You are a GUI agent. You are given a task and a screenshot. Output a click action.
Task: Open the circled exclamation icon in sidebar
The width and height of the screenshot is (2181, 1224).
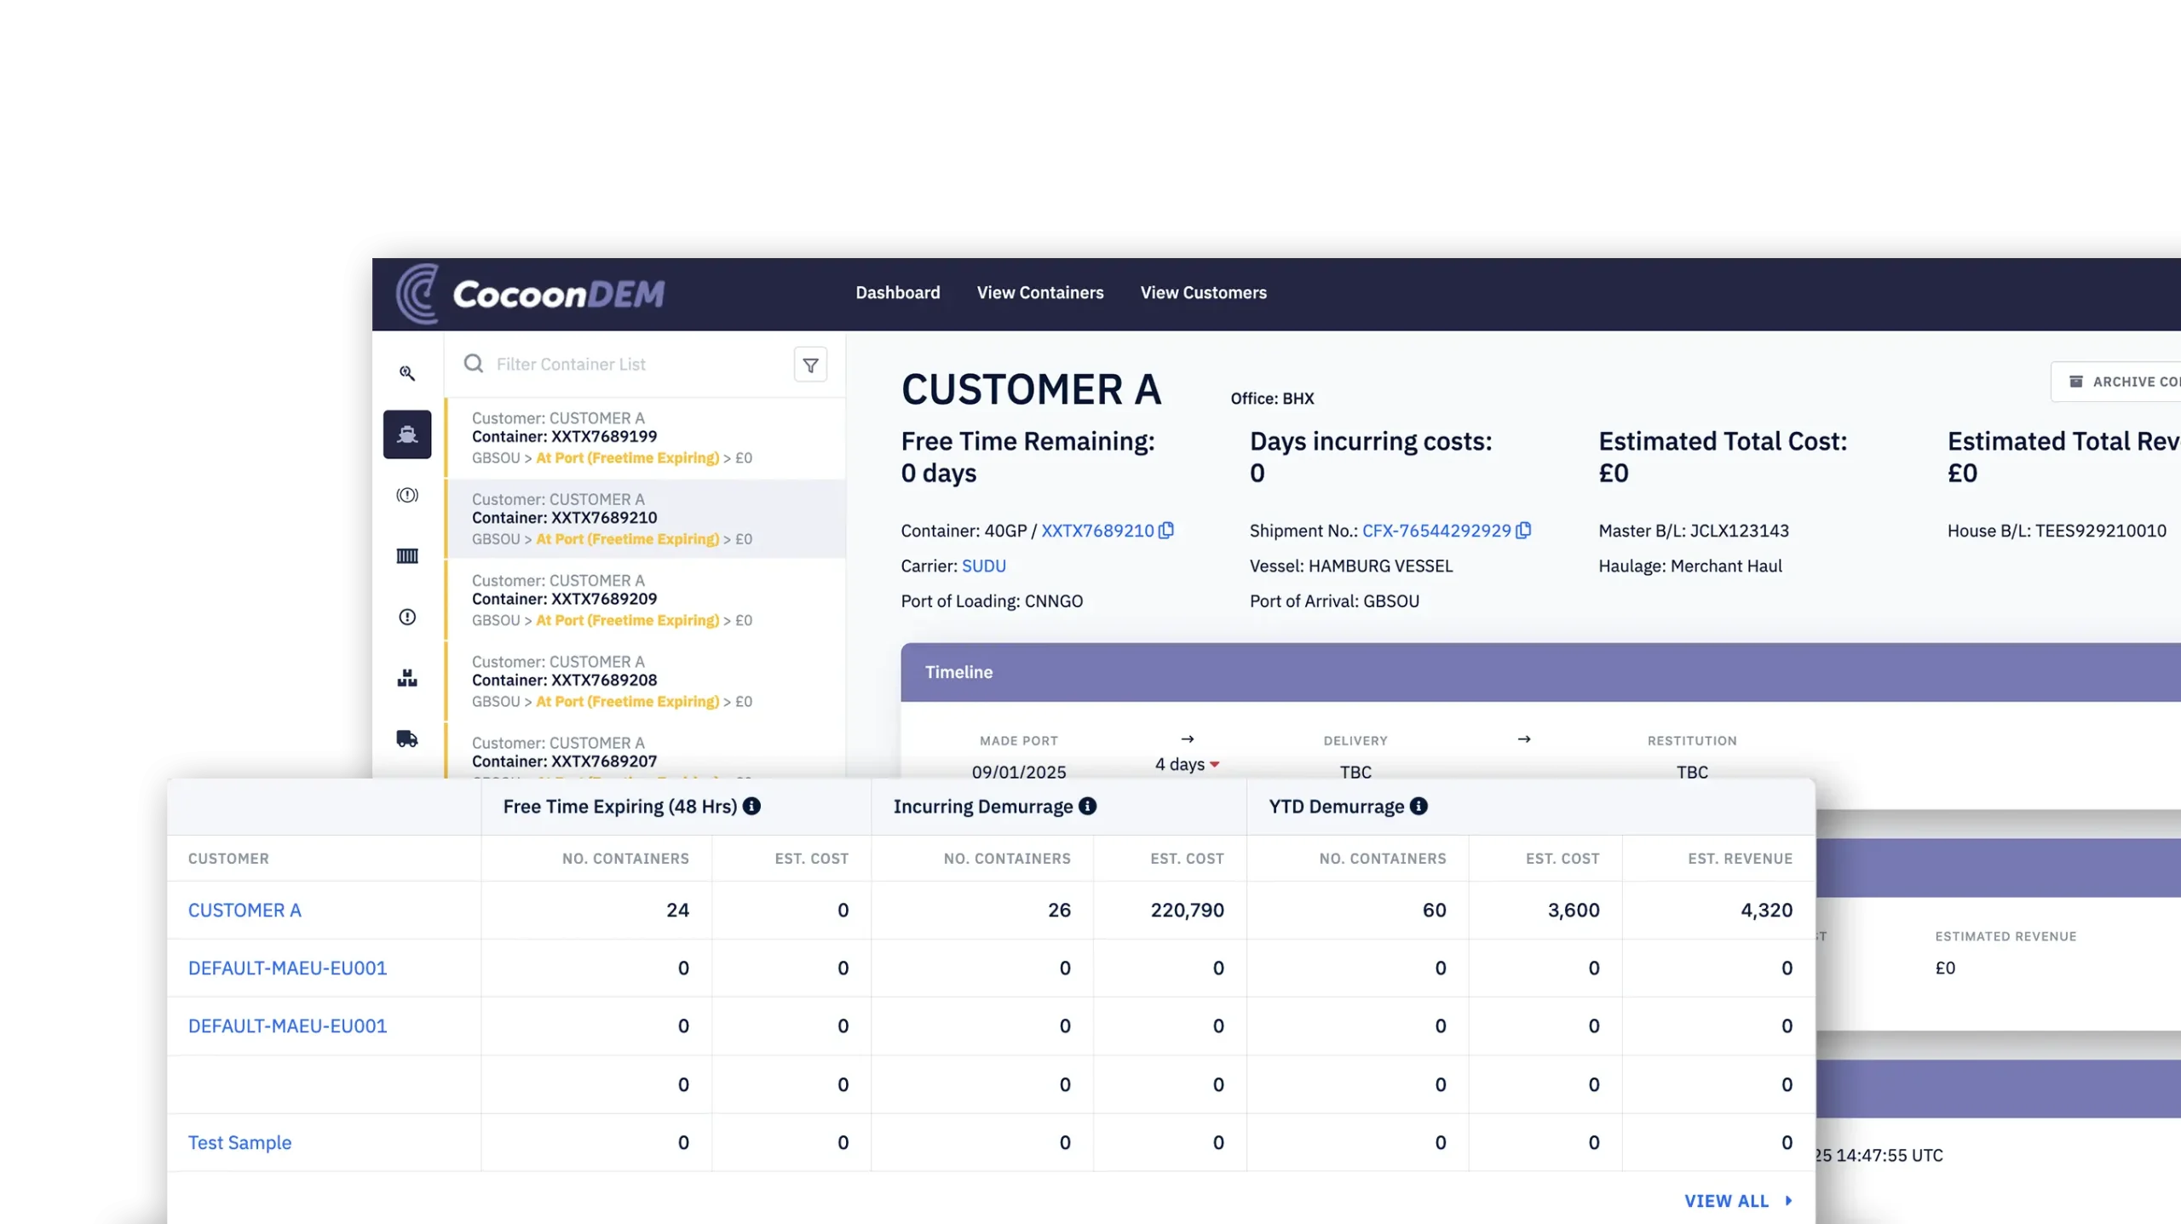(407, 617)
